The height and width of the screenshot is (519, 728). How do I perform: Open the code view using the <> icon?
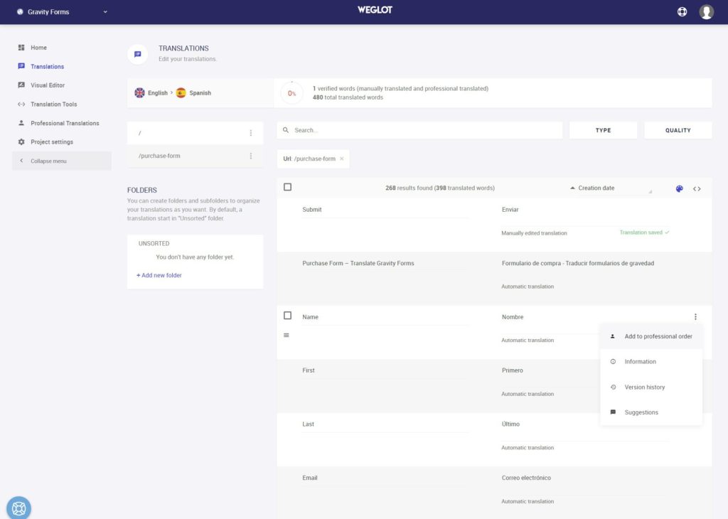tap(697, 188)
